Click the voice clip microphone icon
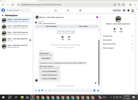Viewport: 138px width, 100px height. pyautogui.click(x=36, y=91)
